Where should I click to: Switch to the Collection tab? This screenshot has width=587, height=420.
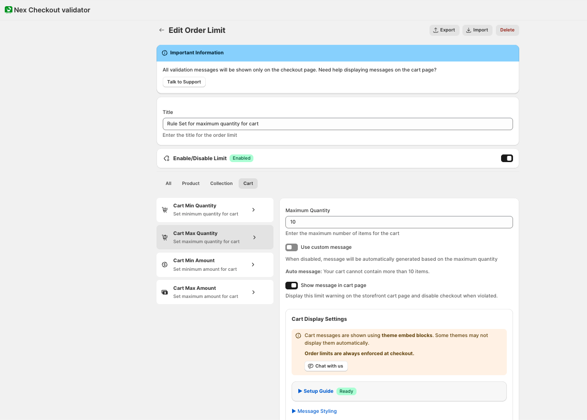[x=221, y=184]
